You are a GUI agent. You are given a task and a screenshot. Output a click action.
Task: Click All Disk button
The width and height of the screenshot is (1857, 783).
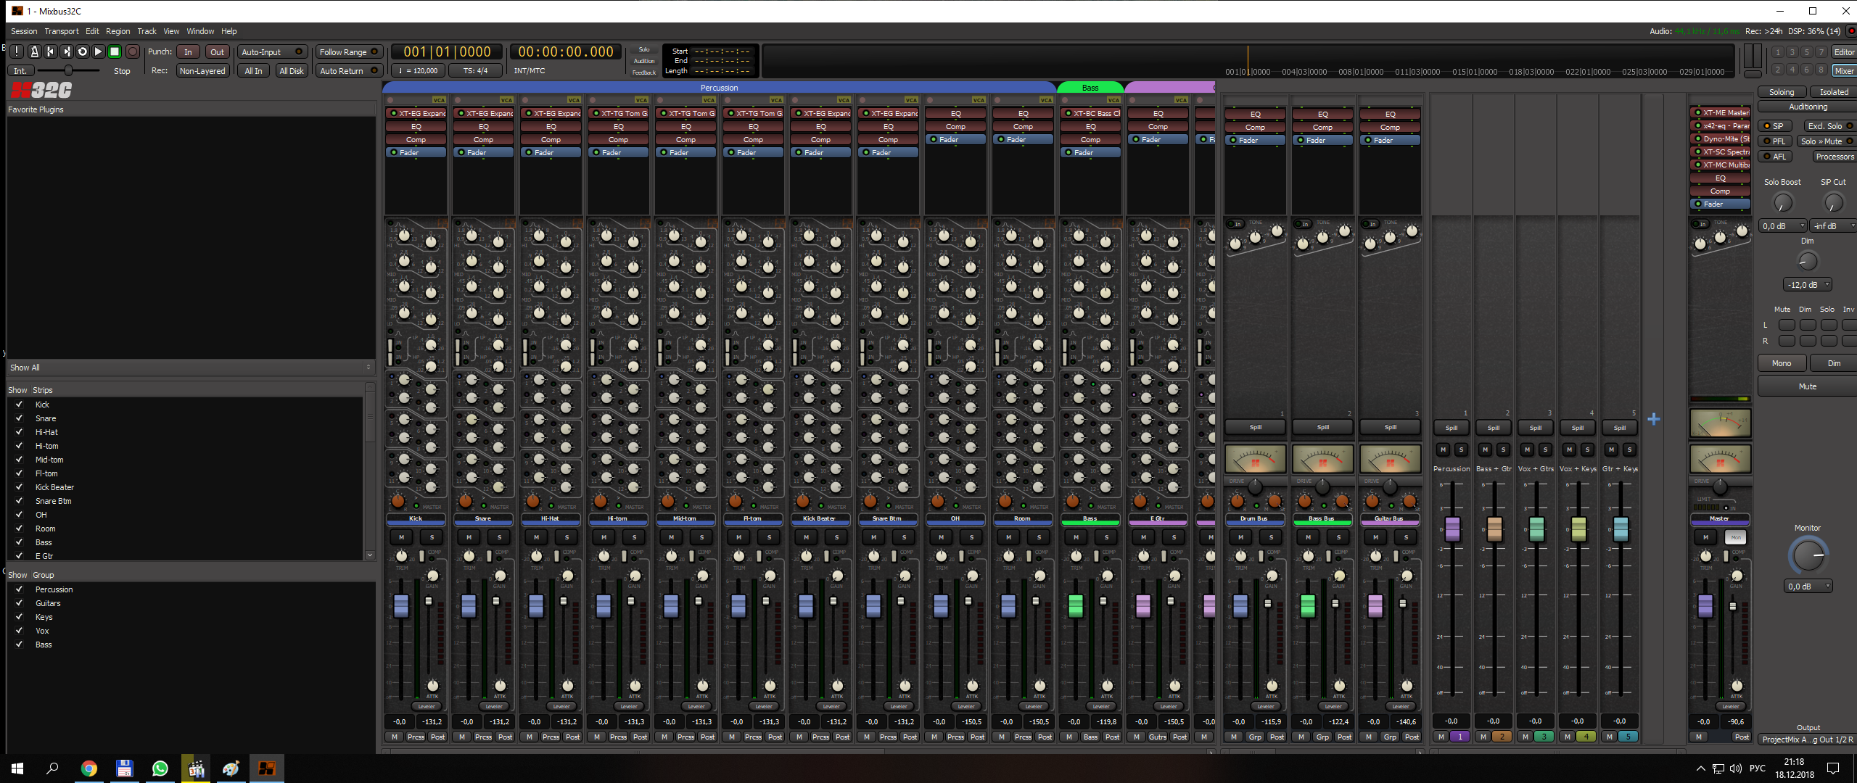click(292, 71)
